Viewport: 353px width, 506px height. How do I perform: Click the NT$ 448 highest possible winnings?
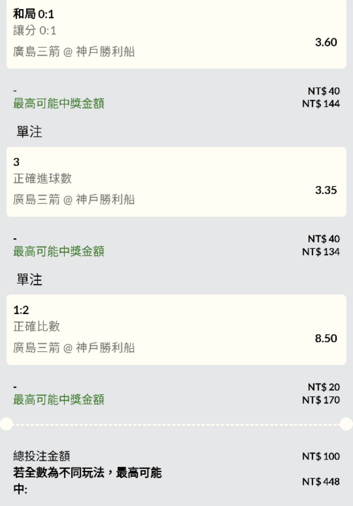click(x=321, y=482)
